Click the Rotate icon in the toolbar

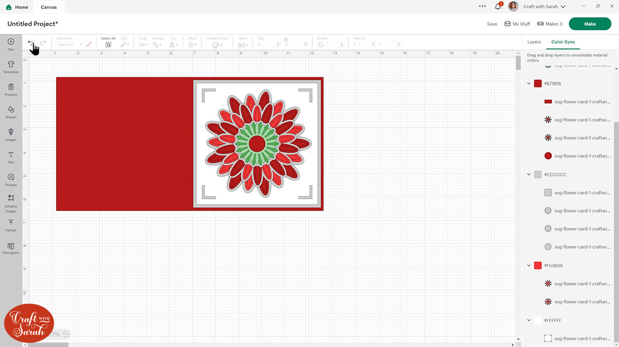321,45
